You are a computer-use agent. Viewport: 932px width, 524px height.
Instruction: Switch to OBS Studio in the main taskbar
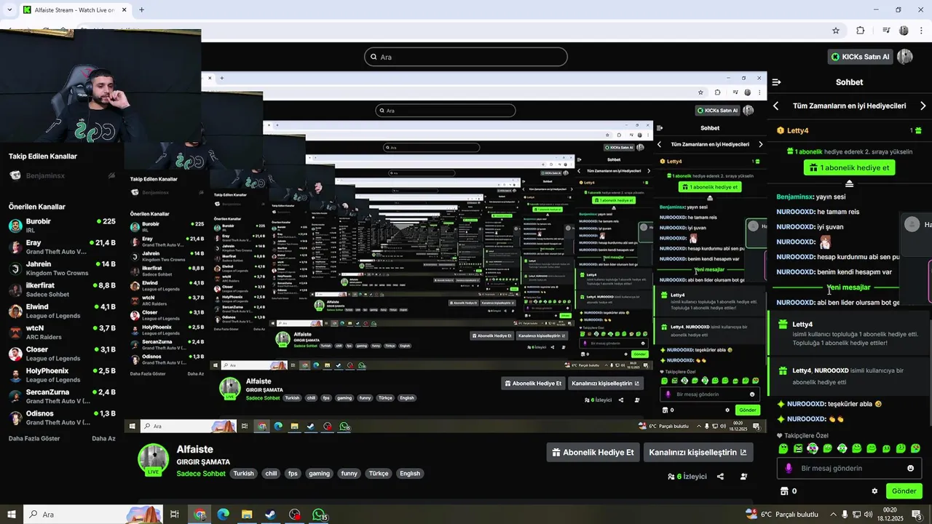click(294, 515)
